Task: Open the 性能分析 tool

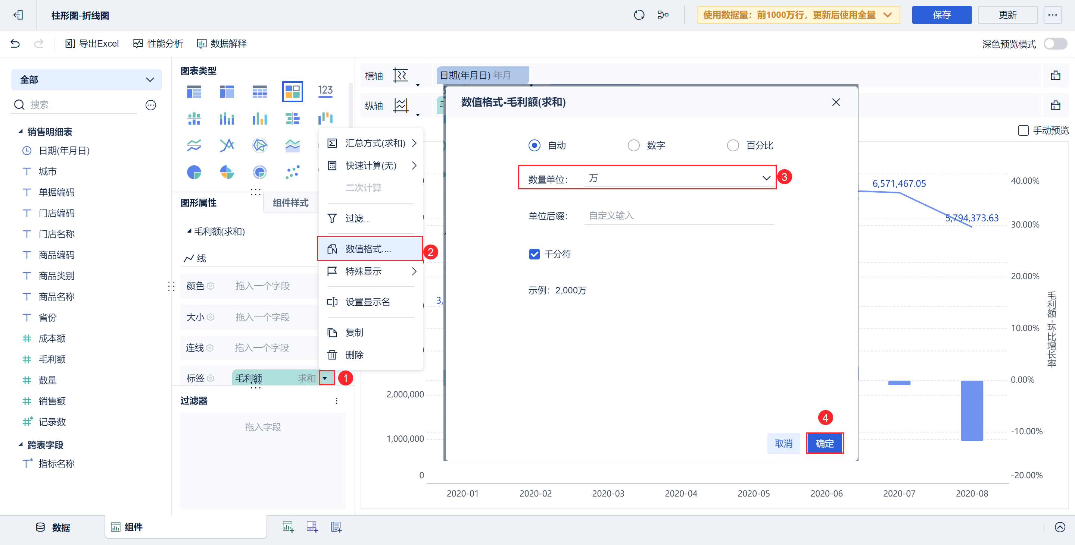Action: (x=158, y=43)
